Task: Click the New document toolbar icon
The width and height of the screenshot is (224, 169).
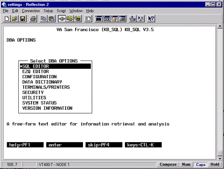Action: coord(7,19)
